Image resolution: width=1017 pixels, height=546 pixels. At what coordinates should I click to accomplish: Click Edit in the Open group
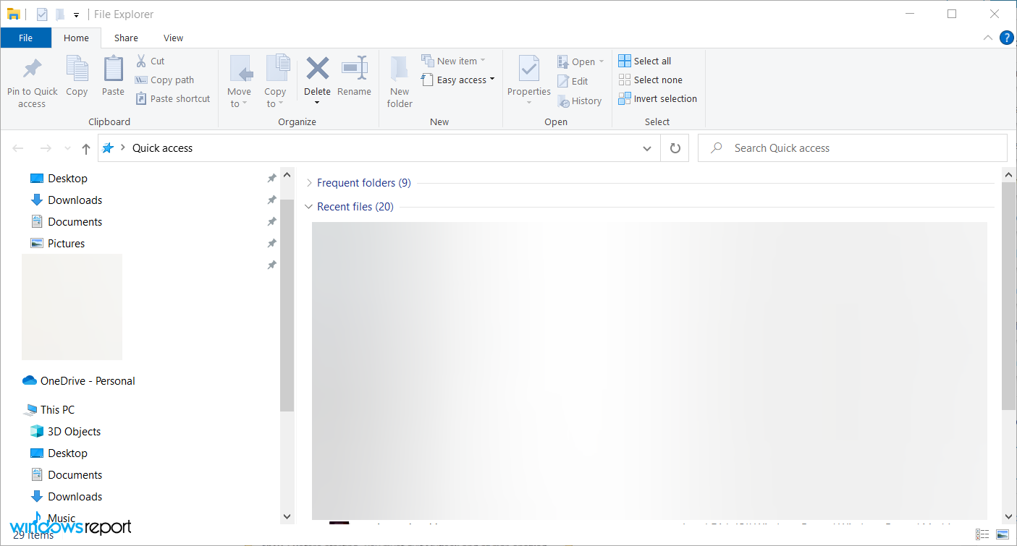(x=573, y=81)
